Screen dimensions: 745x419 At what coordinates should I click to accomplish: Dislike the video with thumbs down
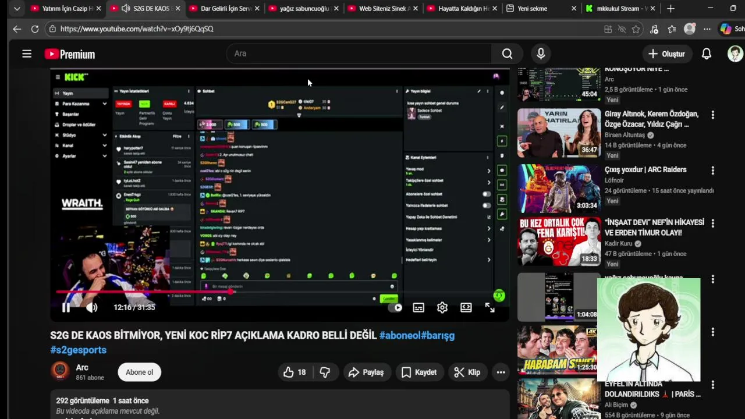point(325,372)
